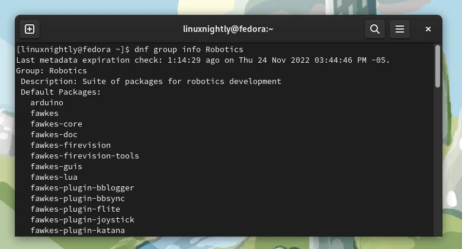Click the '[linuxnightly@fedora ~]$' shell prompt
Screen dimensions: 462x249
pyautogui.click(x=73, y=50)
